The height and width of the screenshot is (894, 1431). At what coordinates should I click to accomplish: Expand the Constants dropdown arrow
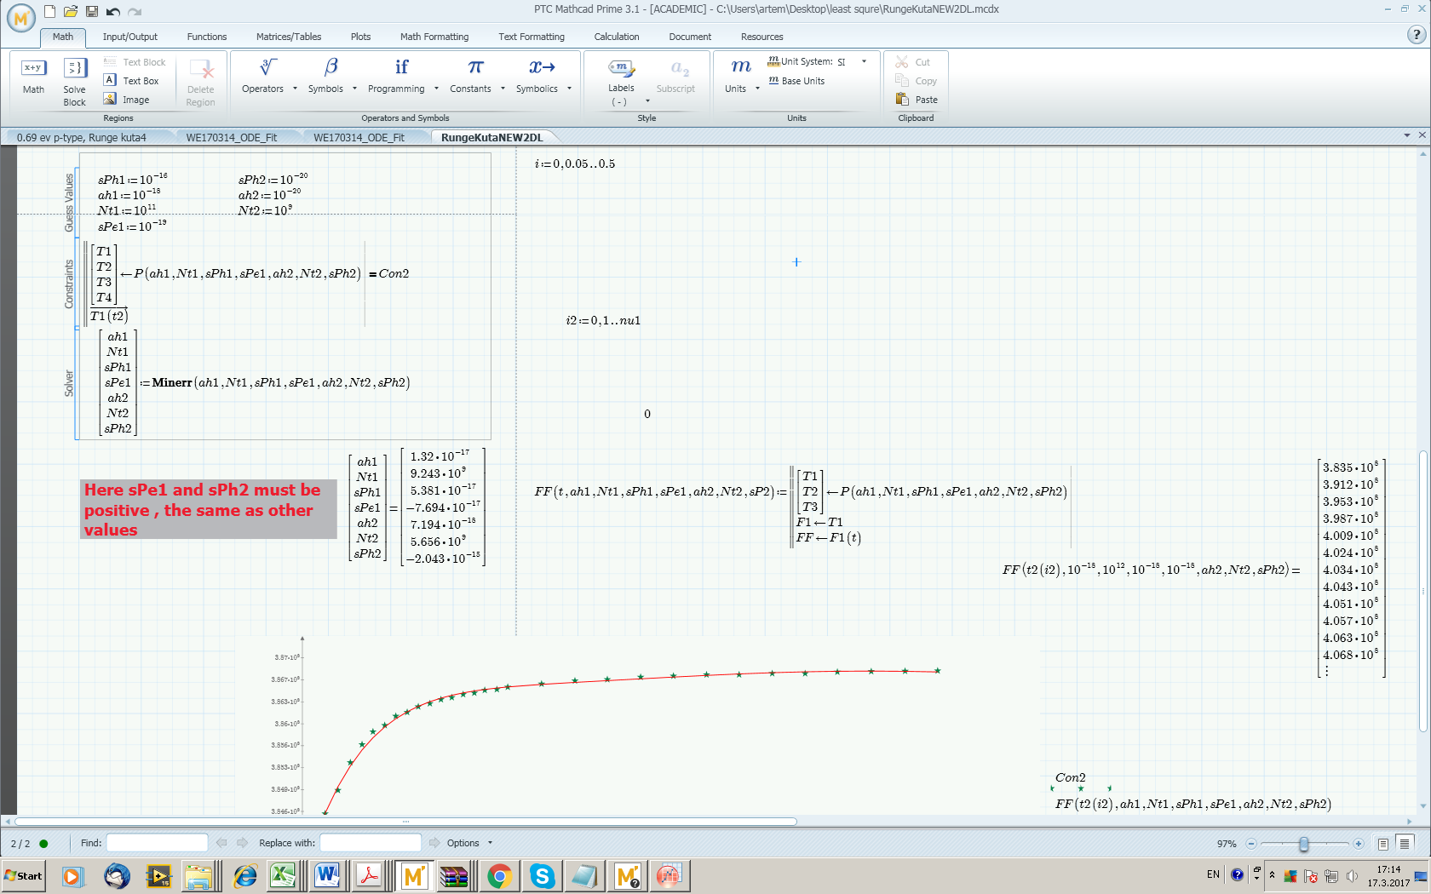(x=503, y=89)
